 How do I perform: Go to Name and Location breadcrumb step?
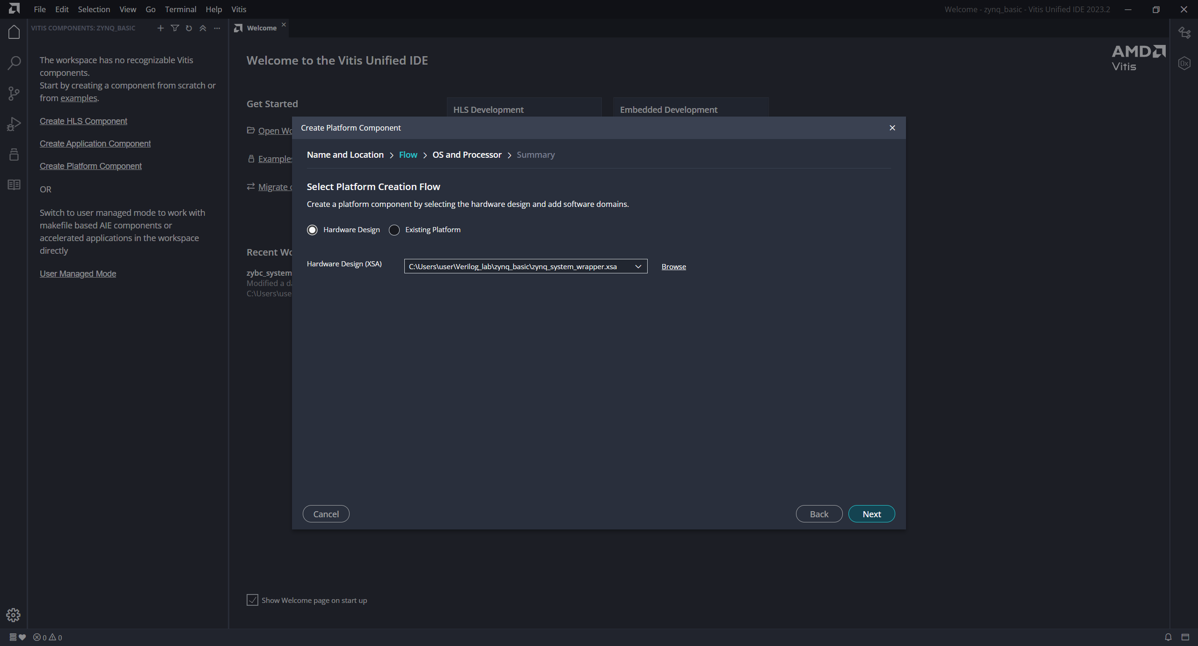[345, 155]
